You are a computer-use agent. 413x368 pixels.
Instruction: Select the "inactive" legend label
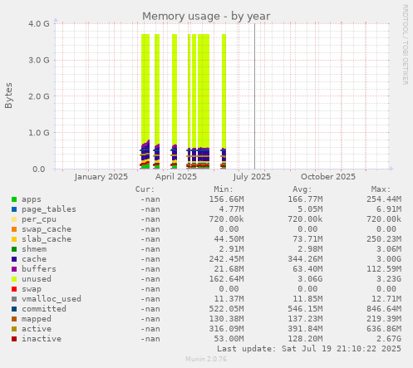tap(42, 339)
